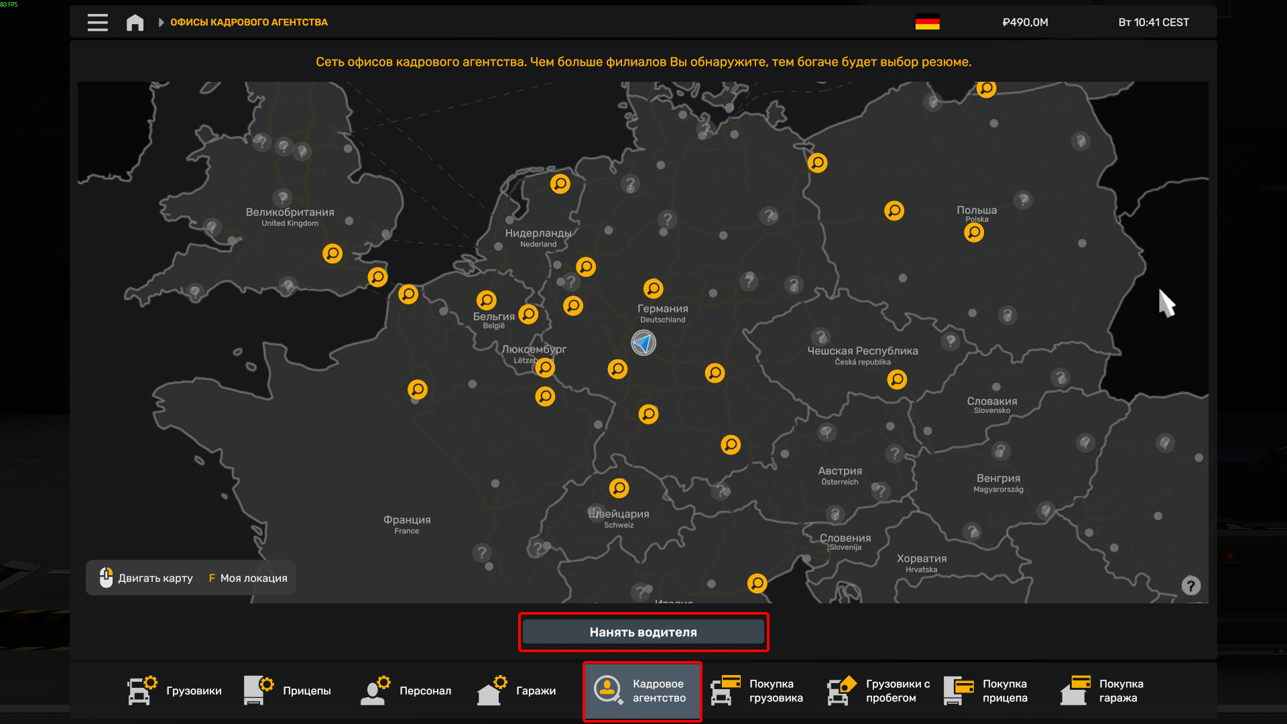Click the Польша country label
This screenshot has width=1287, height=724.
tap(977, 210)
